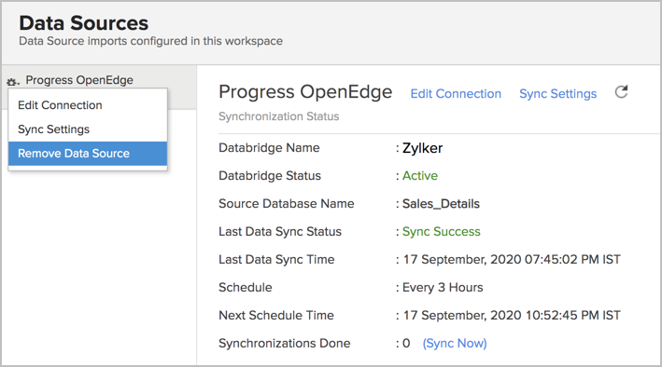Click the Last Data Sync Time label
The image size is (662, 367).
click(x=276, y=260)
